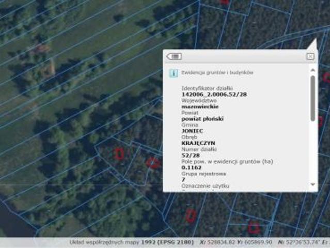Click the popup scrollbar up arrow
The width and height of the screenshot is (330, 248).
[312, 70]
